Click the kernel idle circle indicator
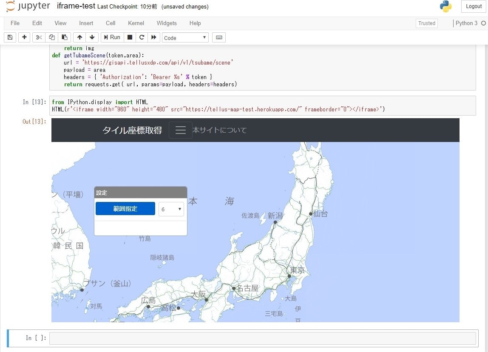The image size is (488, 352). pos(483,23)
